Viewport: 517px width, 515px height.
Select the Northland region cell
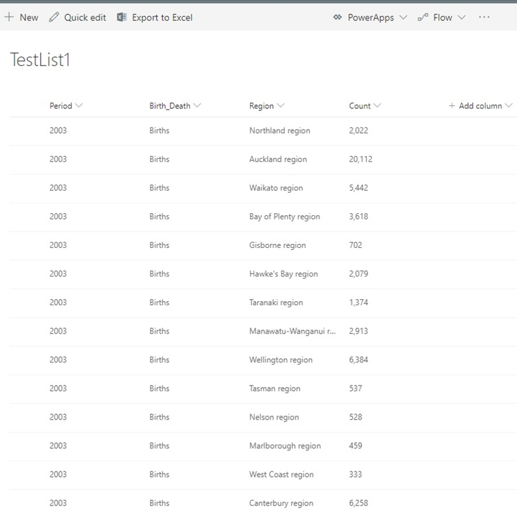[279, 131]
